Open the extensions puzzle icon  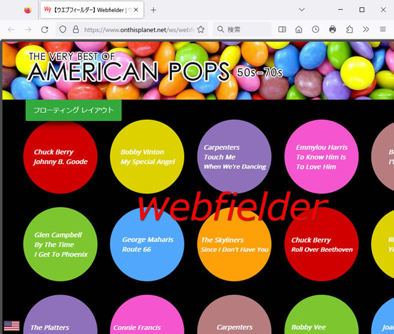349,30
